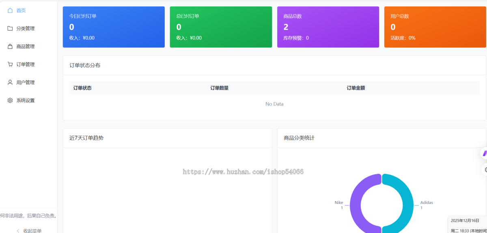The image size is (487, 233).
Task: Click the orange 用户总数 card
Action: point(435,27)
